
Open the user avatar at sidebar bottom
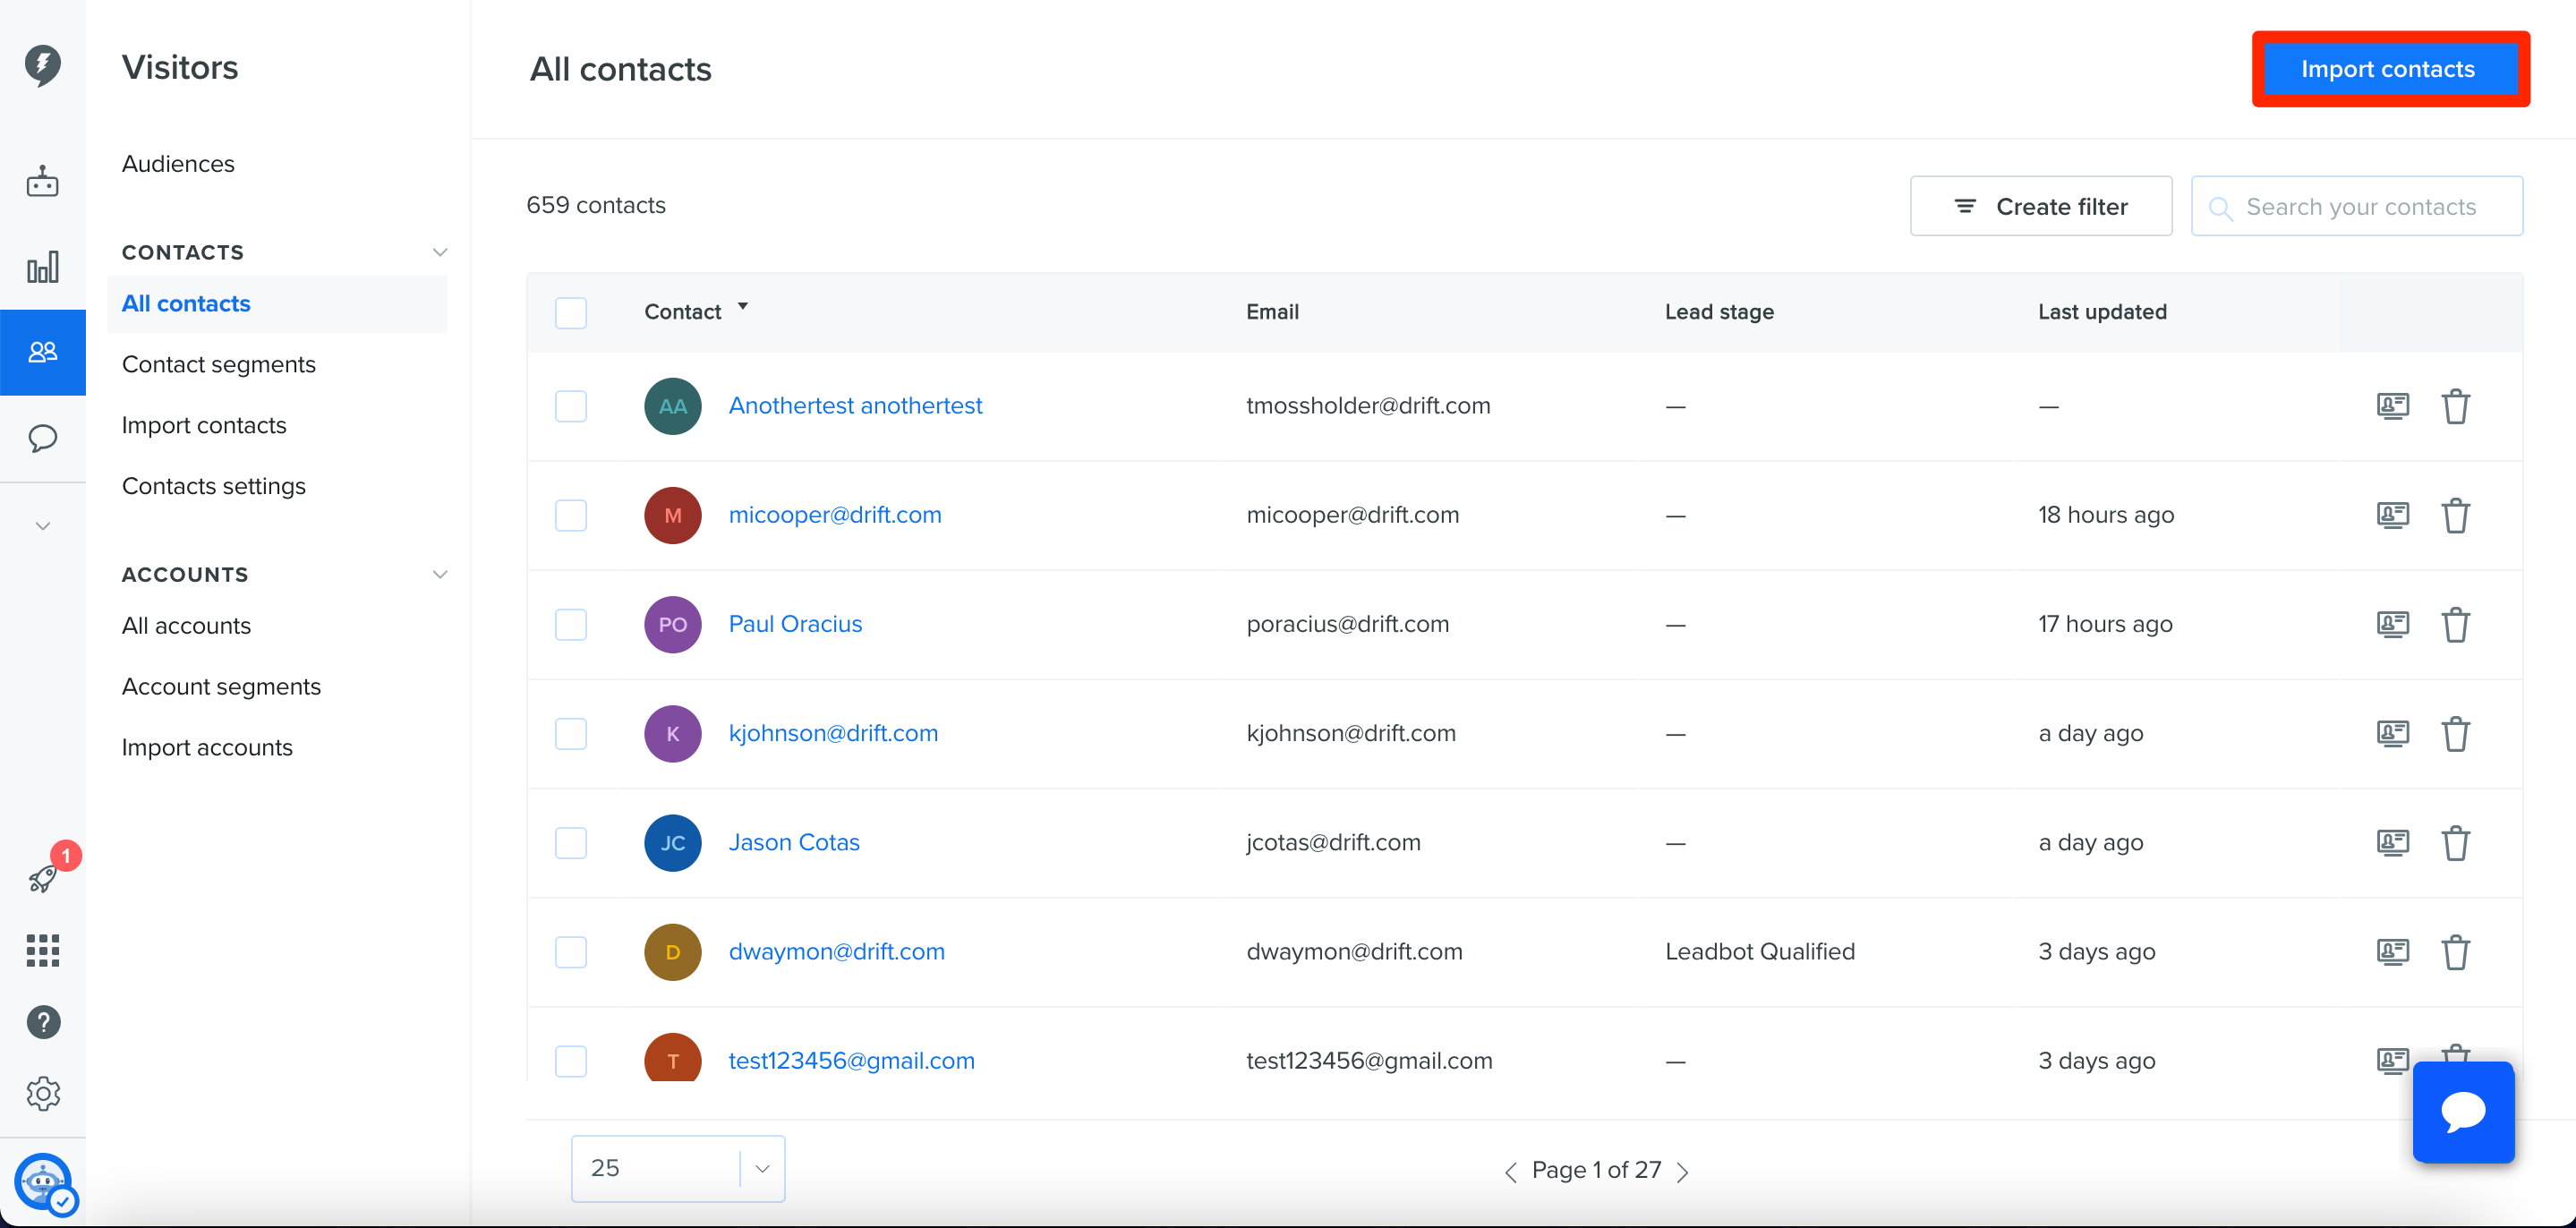point(43,1182)
